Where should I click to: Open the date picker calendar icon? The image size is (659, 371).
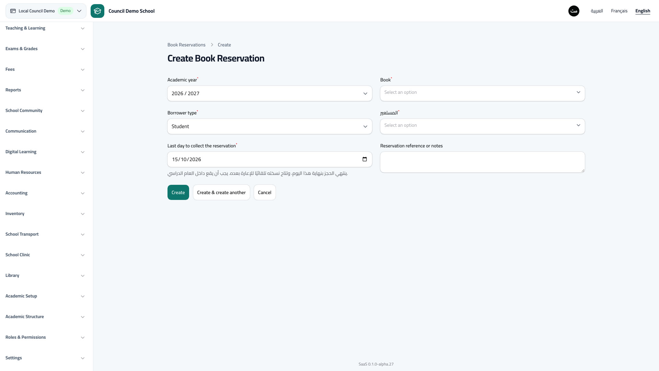click(365, 159)
